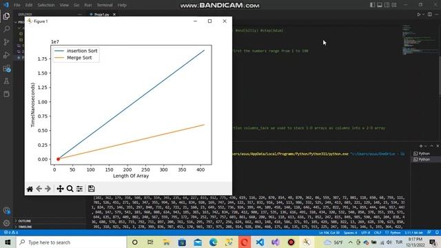This screenshot has width=441, height=248.
Task: Open the Run menu
Action: [x=88, y=5]
